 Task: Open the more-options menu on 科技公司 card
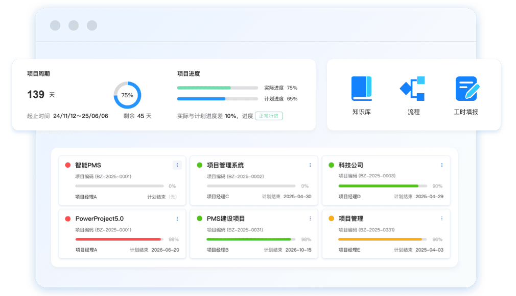pyautogui.click(x=441, y=165)
